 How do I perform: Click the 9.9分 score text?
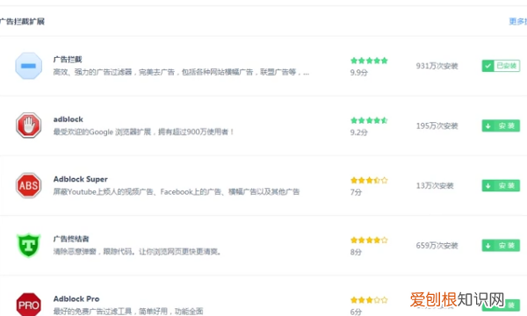coord(359,73)
